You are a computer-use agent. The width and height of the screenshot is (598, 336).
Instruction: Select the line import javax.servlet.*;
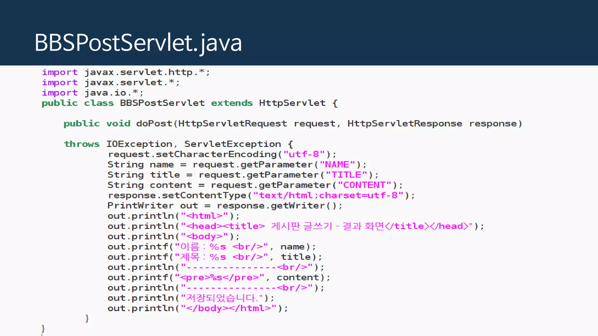(111, 83)
